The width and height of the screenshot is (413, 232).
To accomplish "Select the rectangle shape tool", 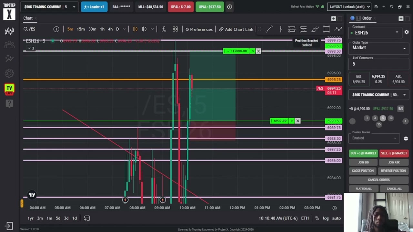I will pyautogui.click(x=327, y=29).
